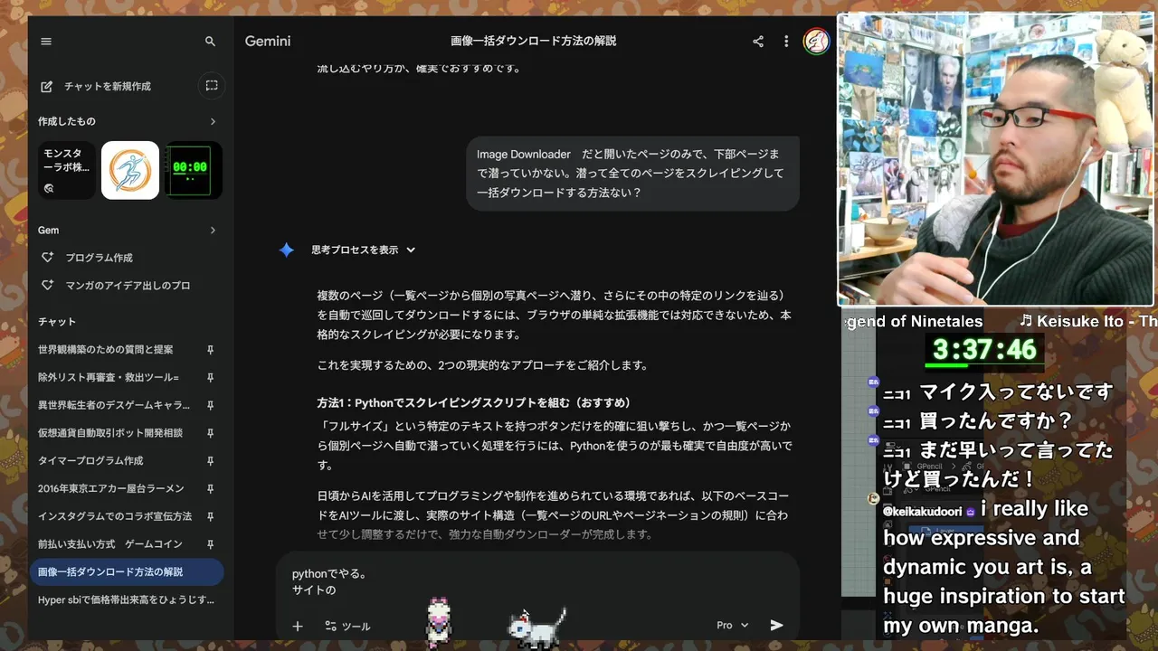
Task: Open the three-dot conversation options menu
Action: click(786, 42)
